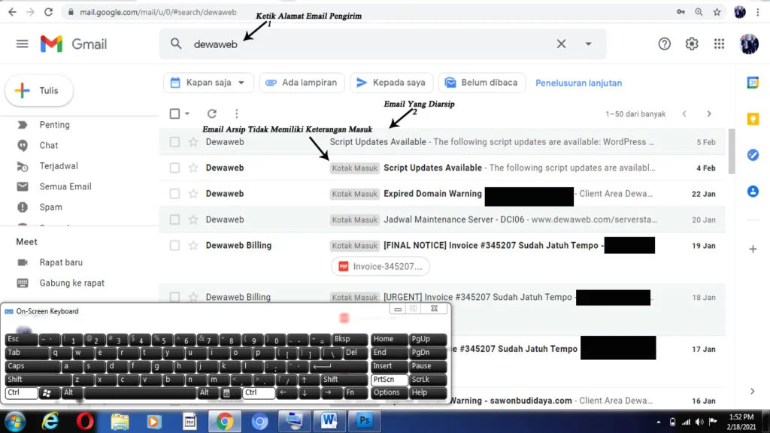Get add-ons plus button in side panel
The width and height of the screenshot is (770, 433).
pyautogui.click(x=752, y=249)
